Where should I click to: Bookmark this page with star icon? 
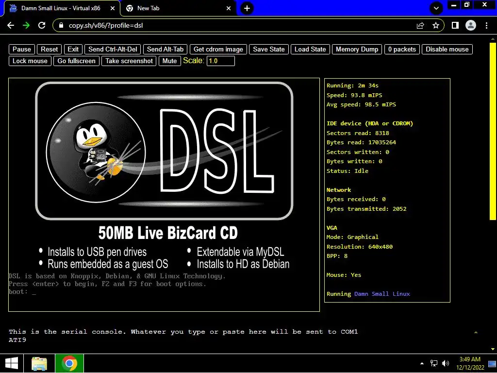tap(436, 25)
